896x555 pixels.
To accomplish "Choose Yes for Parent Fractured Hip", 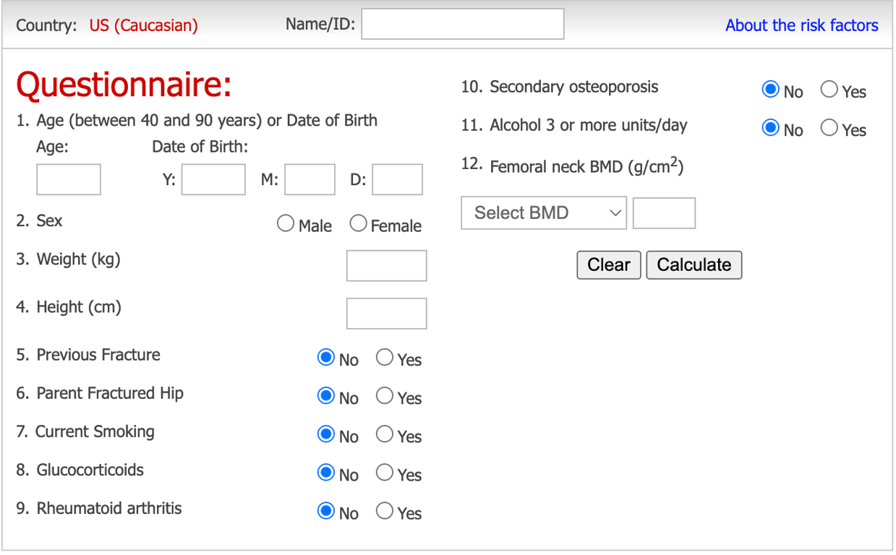I will [385, 397].
